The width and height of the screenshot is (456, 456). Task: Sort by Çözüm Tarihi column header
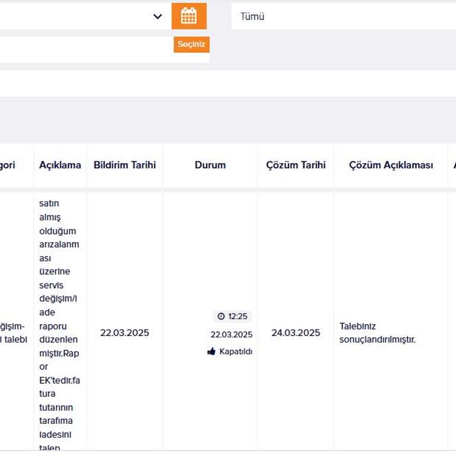tap(296, 165)
